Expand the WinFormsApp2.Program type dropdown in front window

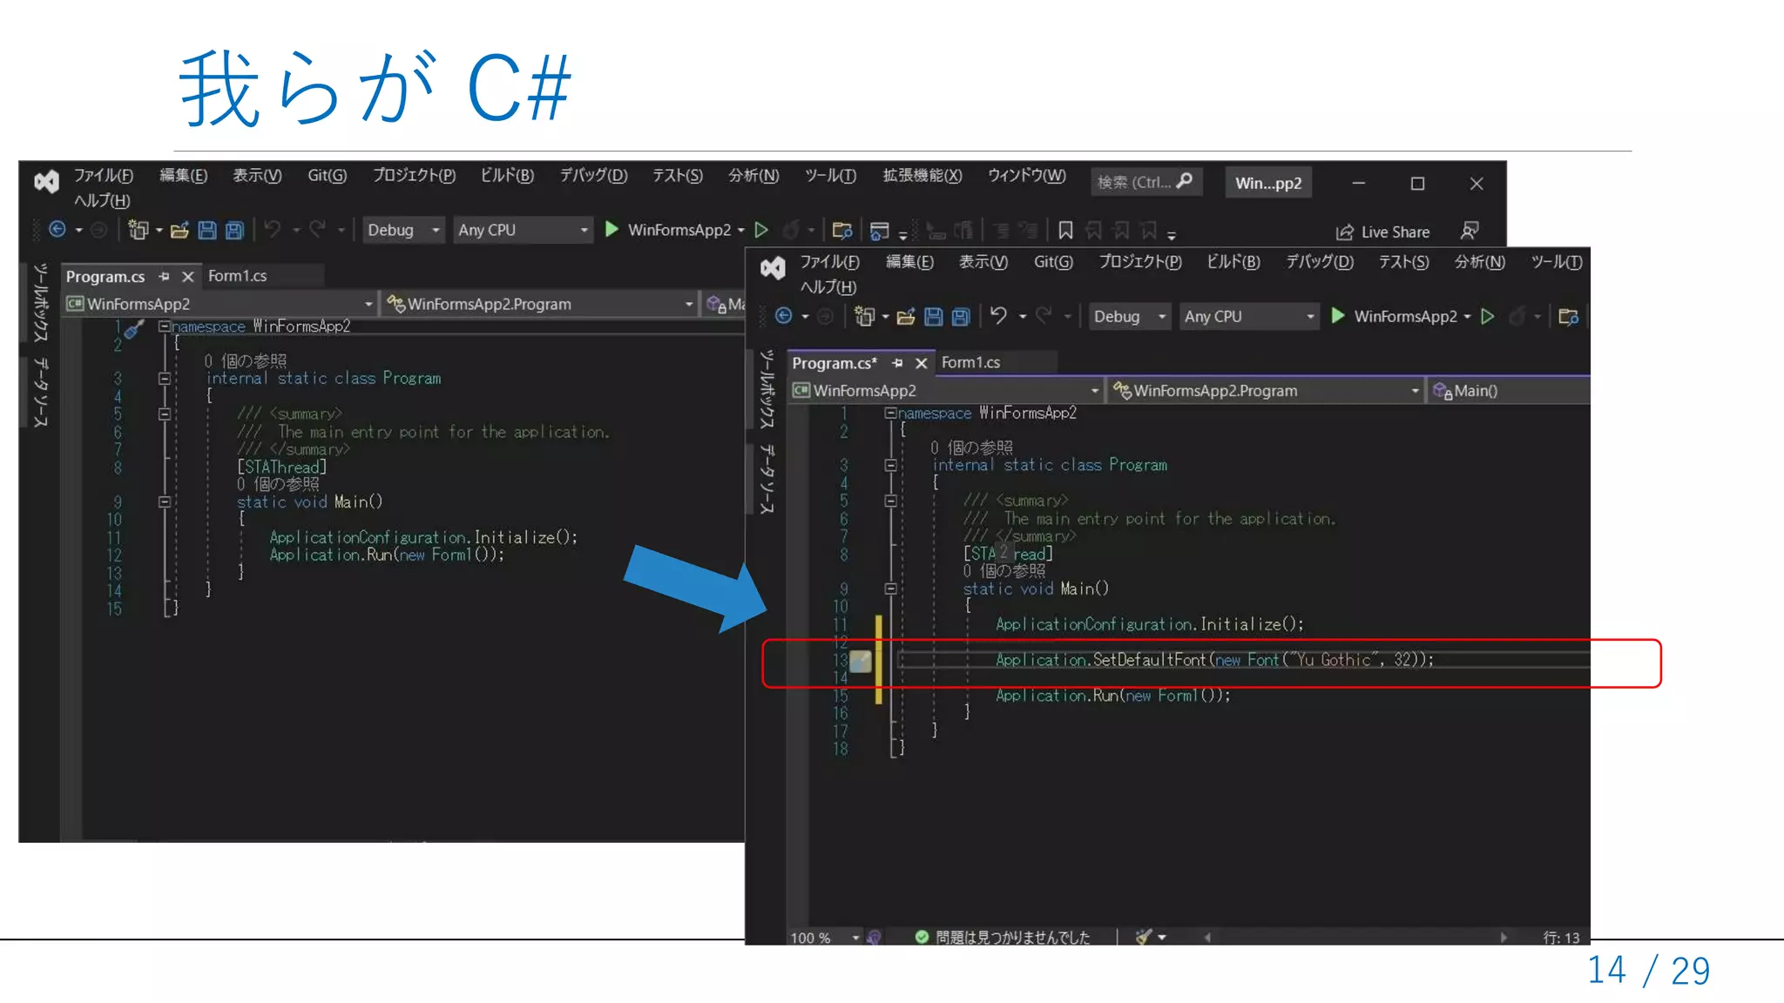1415,391
